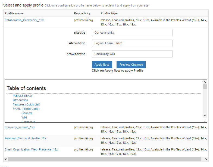Open the PLEASE READ contents link
The image size is (213, 167).
[22, 96]
